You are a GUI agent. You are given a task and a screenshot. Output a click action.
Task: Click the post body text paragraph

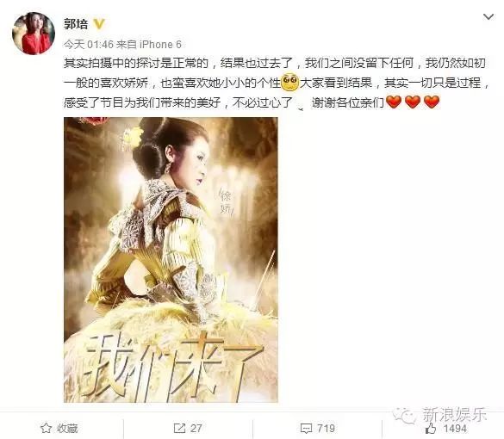(x=277, y=83)
